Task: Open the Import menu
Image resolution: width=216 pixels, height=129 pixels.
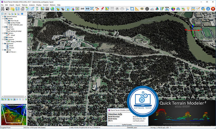Action: tap(12, 5)
